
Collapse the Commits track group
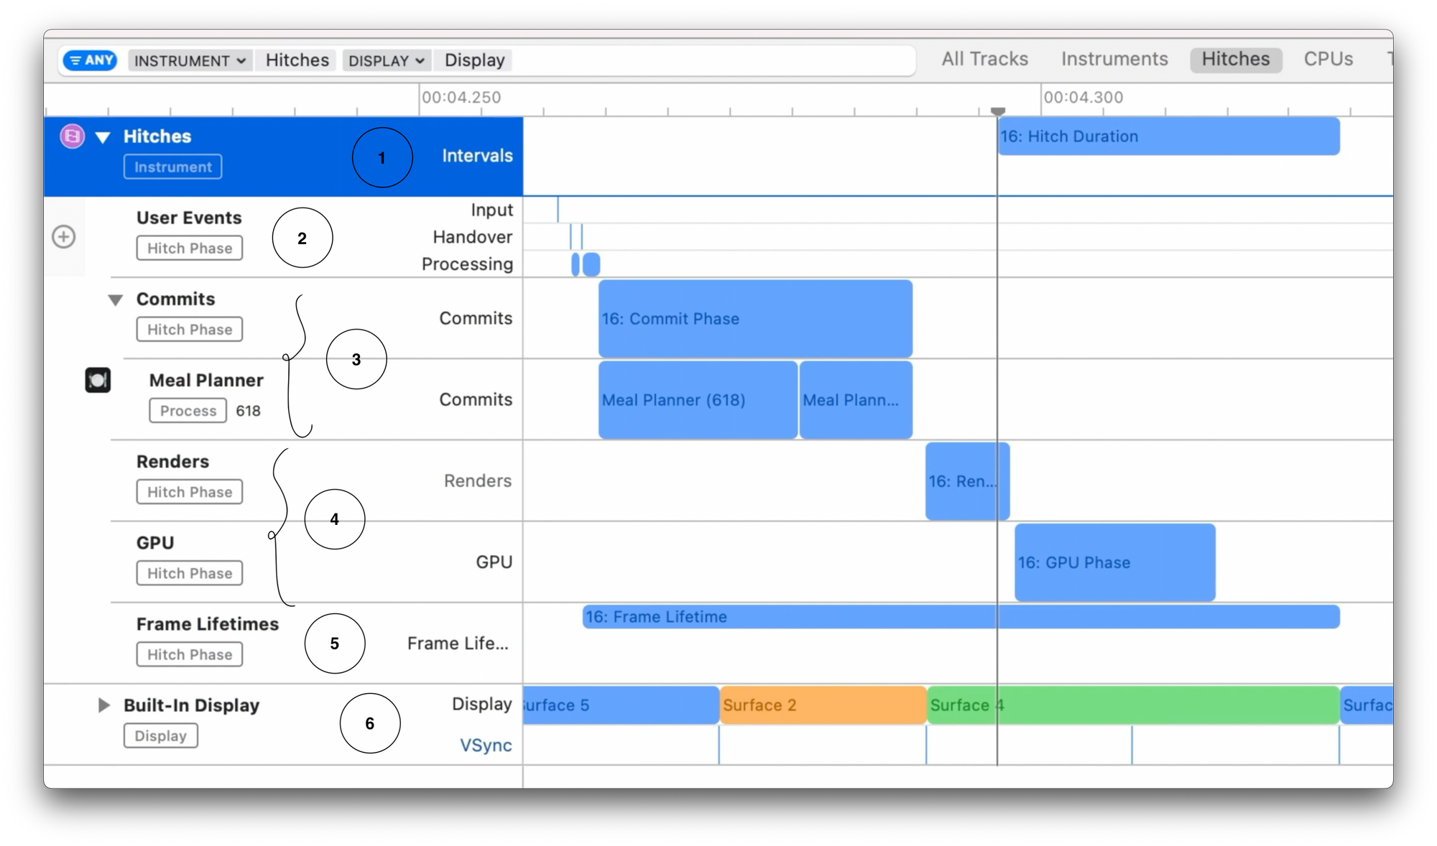click(115, 300)
